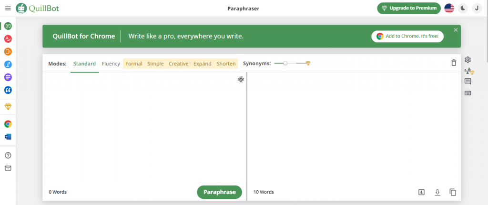Open the keyboard hotkeys icon
488x205 pixels.
click(x=468, y=93)
